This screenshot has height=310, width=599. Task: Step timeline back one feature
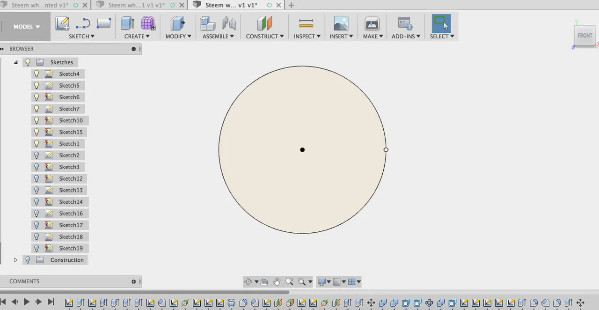coord(15,302)
